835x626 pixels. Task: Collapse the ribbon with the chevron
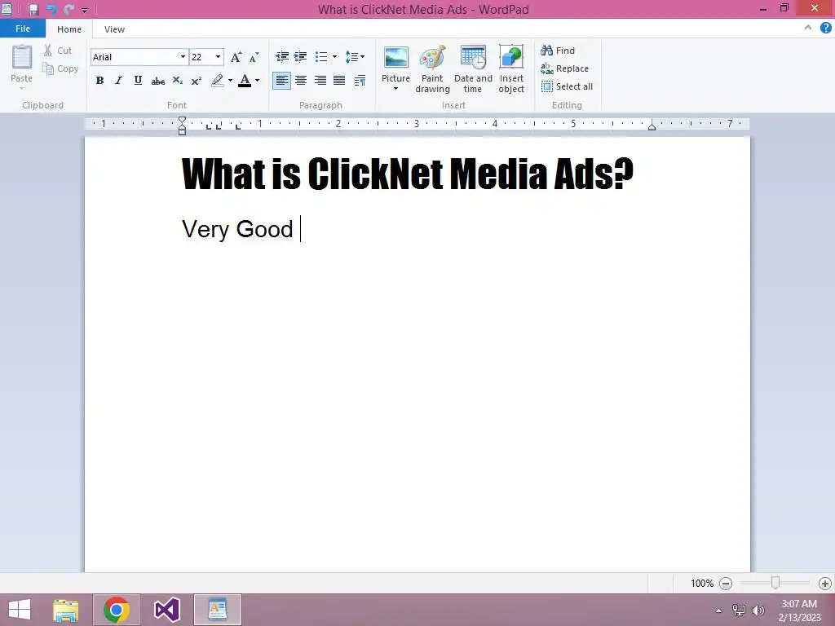[x=808, y=28]
